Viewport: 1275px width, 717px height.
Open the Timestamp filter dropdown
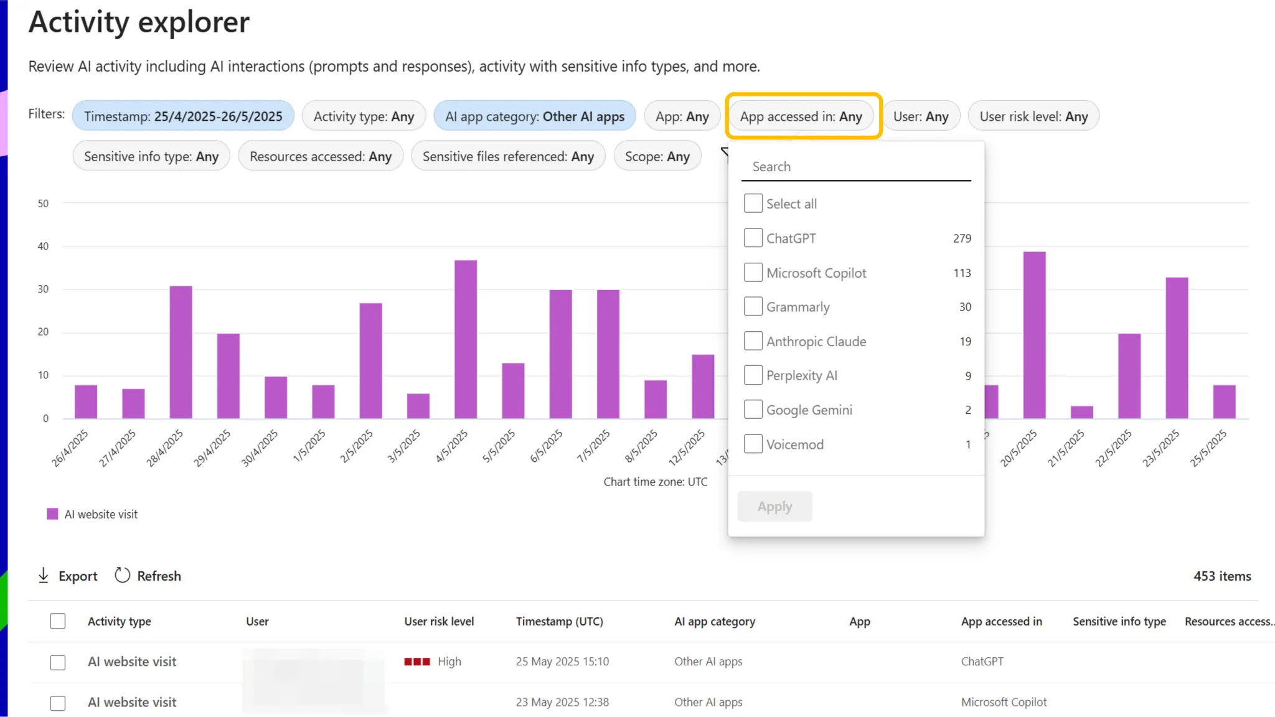183,116
